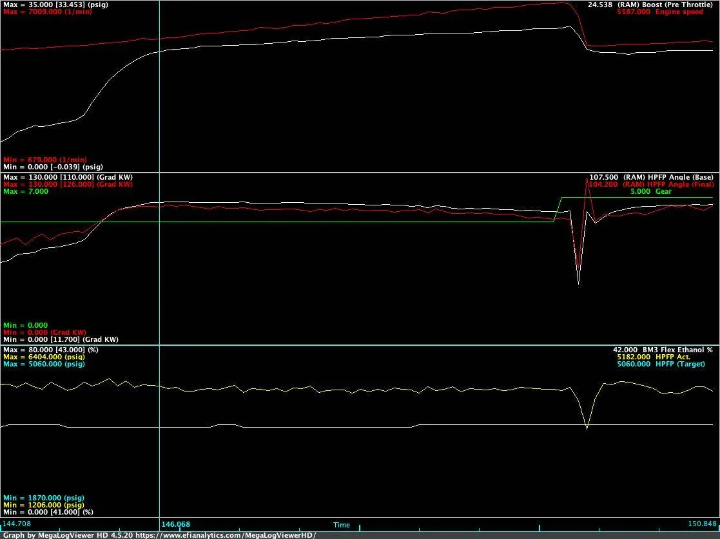
Task: Click the 'Time' axis label
Action: point(342,525)
